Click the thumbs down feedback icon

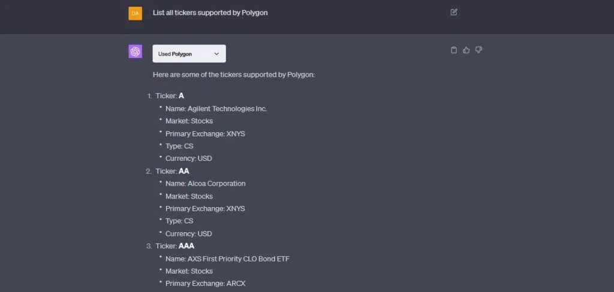[478, 50]
